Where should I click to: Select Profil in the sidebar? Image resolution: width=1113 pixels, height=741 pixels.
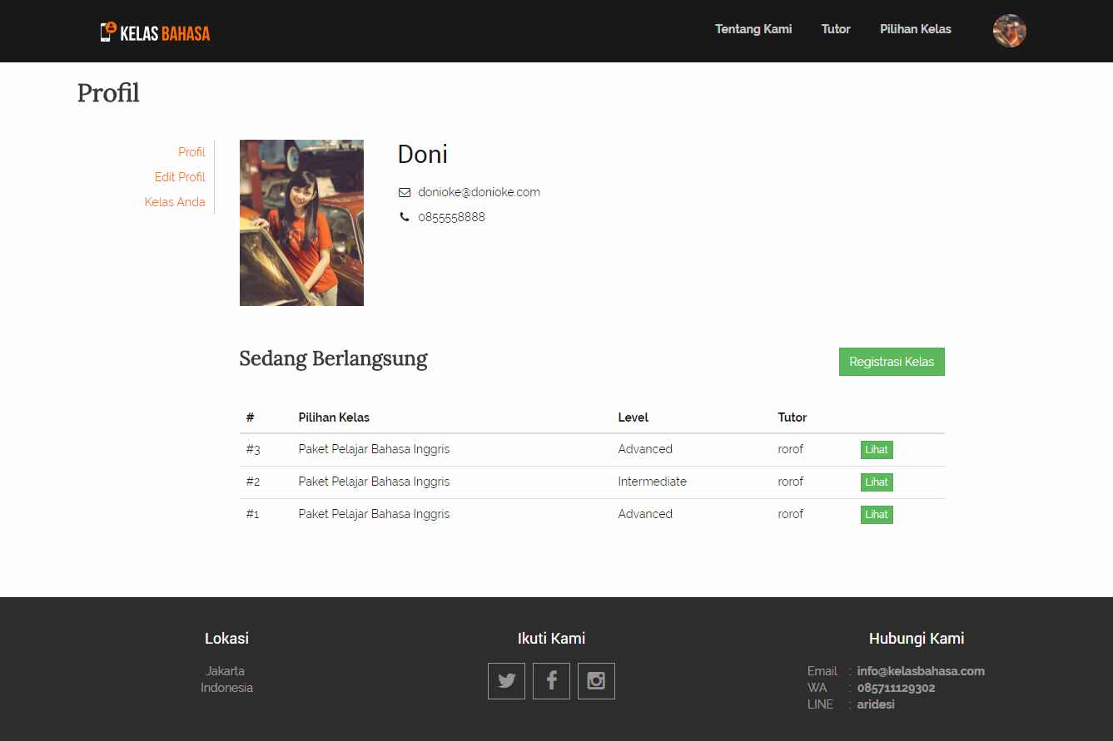click(191, 152)
